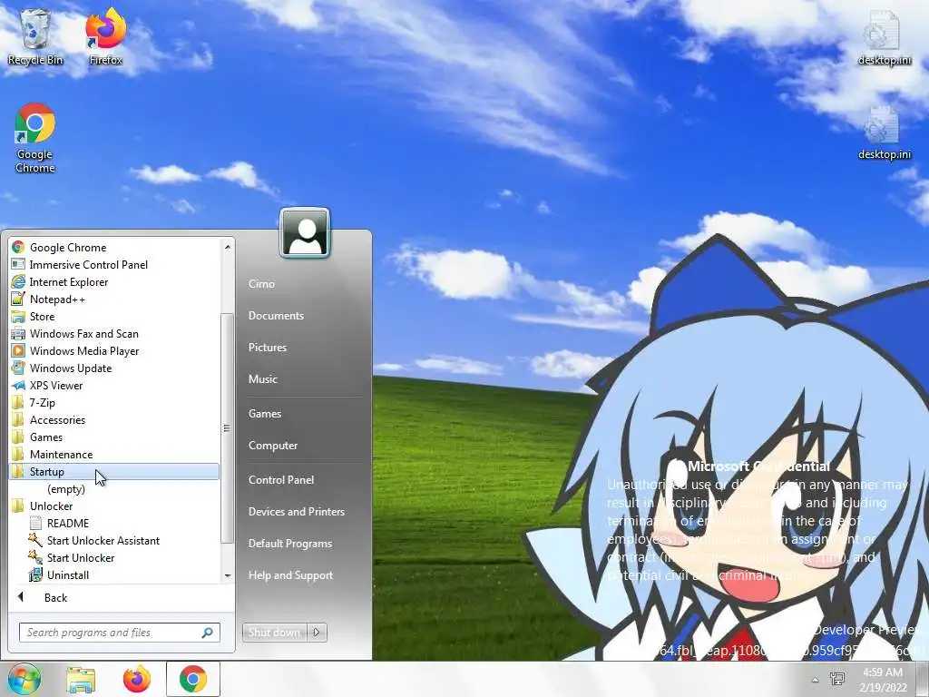Open Firefox from the taskbar
The width and height of the screenshot is (929, 697).
(x=136, y=679)
